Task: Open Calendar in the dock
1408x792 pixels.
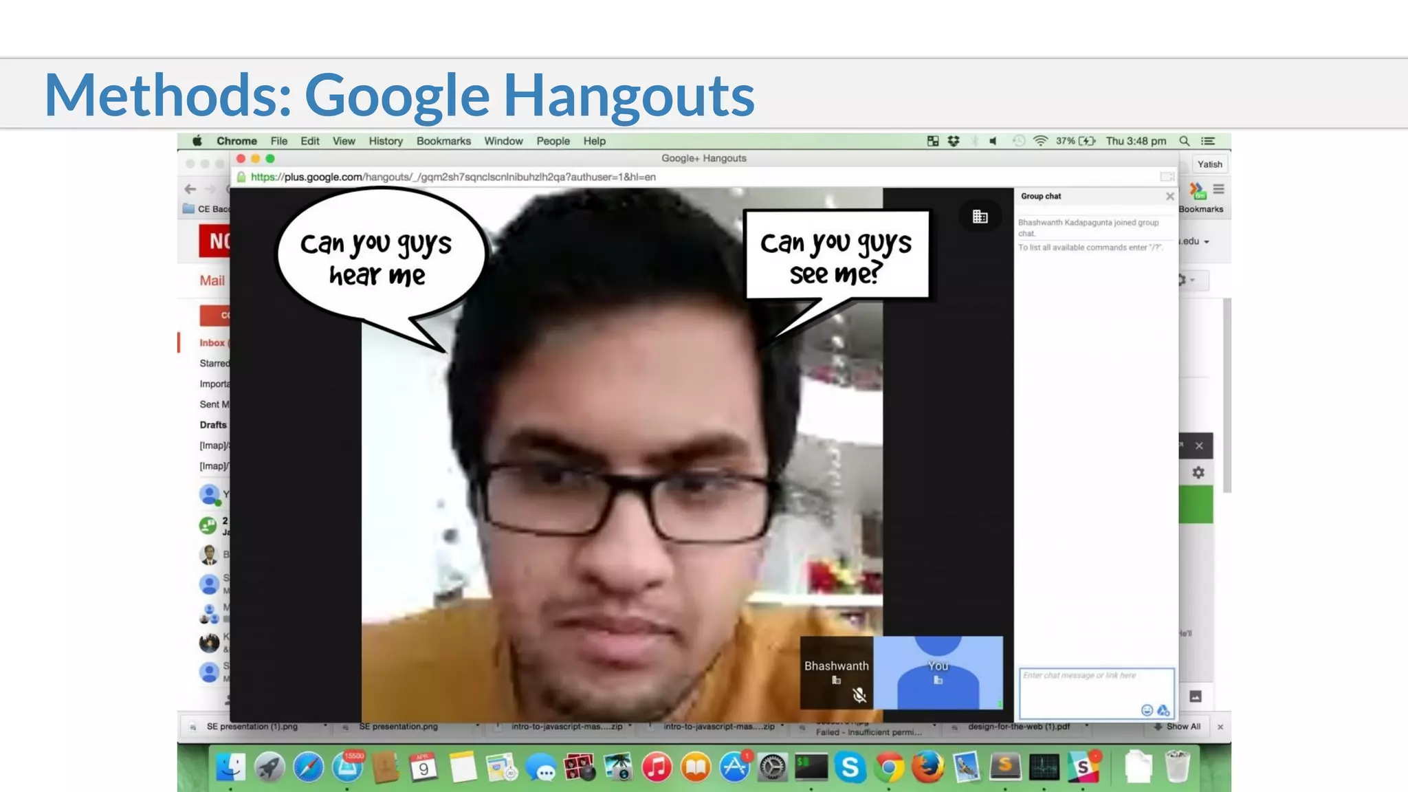Action: pos(423,767)
